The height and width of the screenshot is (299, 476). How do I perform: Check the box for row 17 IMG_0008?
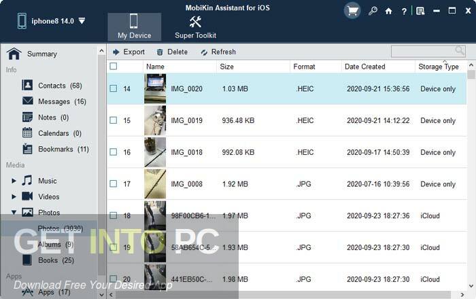tap(114, 183)
